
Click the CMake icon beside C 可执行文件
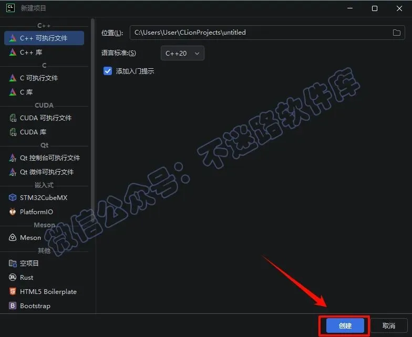tap(13, 78)
